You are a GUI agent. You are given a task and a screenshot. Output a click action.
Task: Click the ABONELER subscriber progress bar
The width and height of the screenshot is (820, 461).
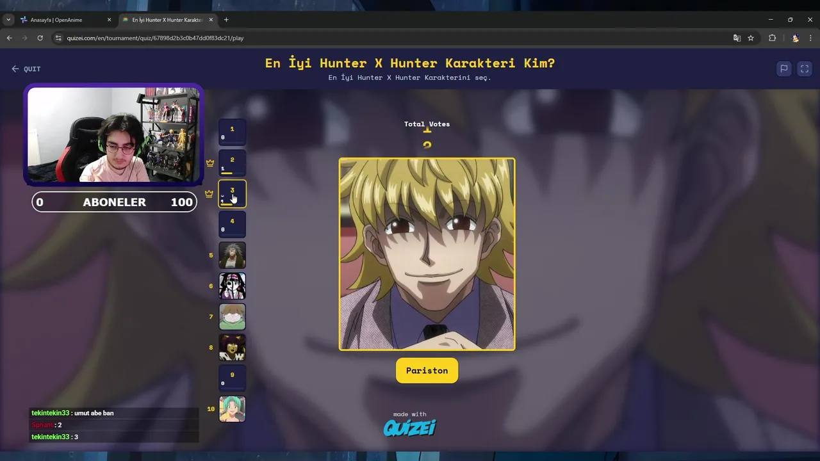pos(114,202)
